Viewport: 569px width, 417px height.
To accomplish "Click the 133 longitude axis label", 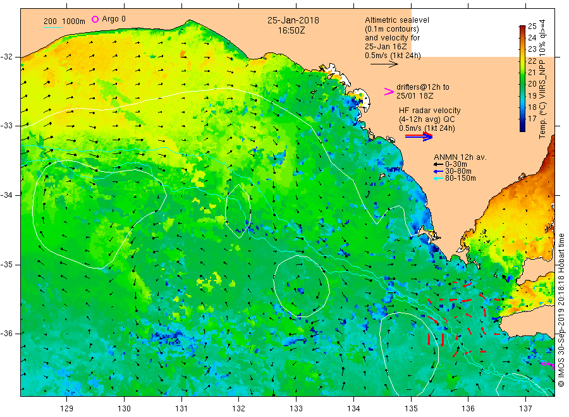I will tap(296, 409).
